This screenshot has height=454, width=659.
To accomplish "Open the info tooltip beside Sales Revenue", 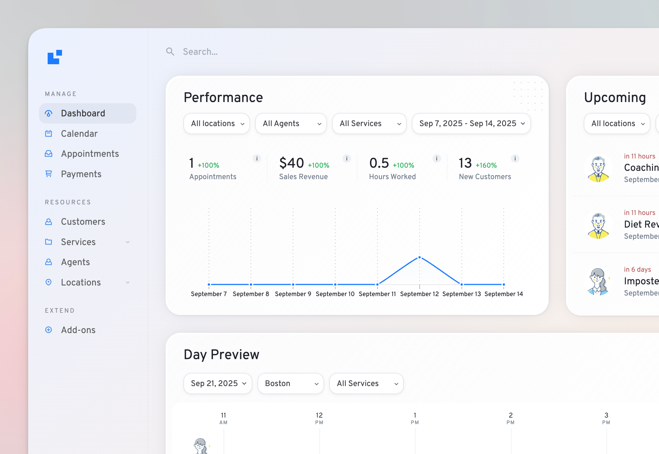I will tap(346, 158).
